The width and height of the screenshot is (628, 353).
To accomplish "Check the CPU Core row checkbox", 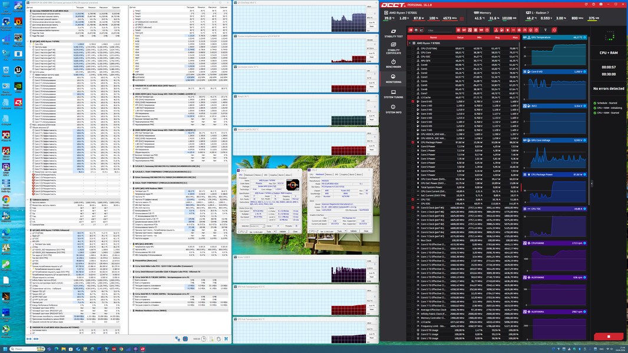I will [412, 52].
